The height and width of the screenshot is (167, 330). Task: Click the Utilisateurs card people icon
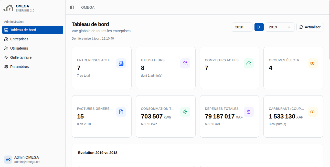click(x=185, y=63)
